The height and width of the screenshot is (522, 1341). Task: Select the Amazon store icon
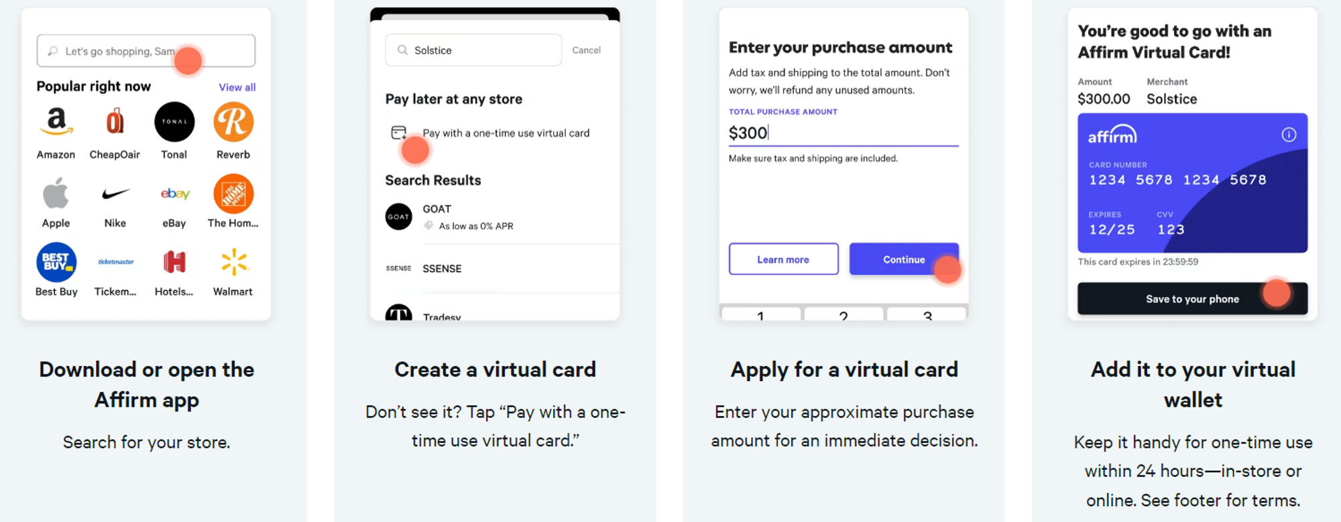click(x=56, y=123)
